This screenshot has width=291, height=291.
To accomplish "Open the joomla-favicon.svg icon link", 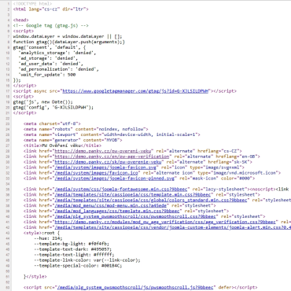I will tap(105, 168).
